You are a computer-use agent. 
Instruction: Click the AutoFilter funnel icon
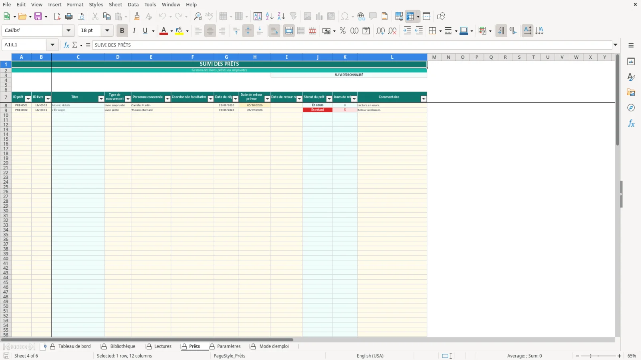pos(293,16)
